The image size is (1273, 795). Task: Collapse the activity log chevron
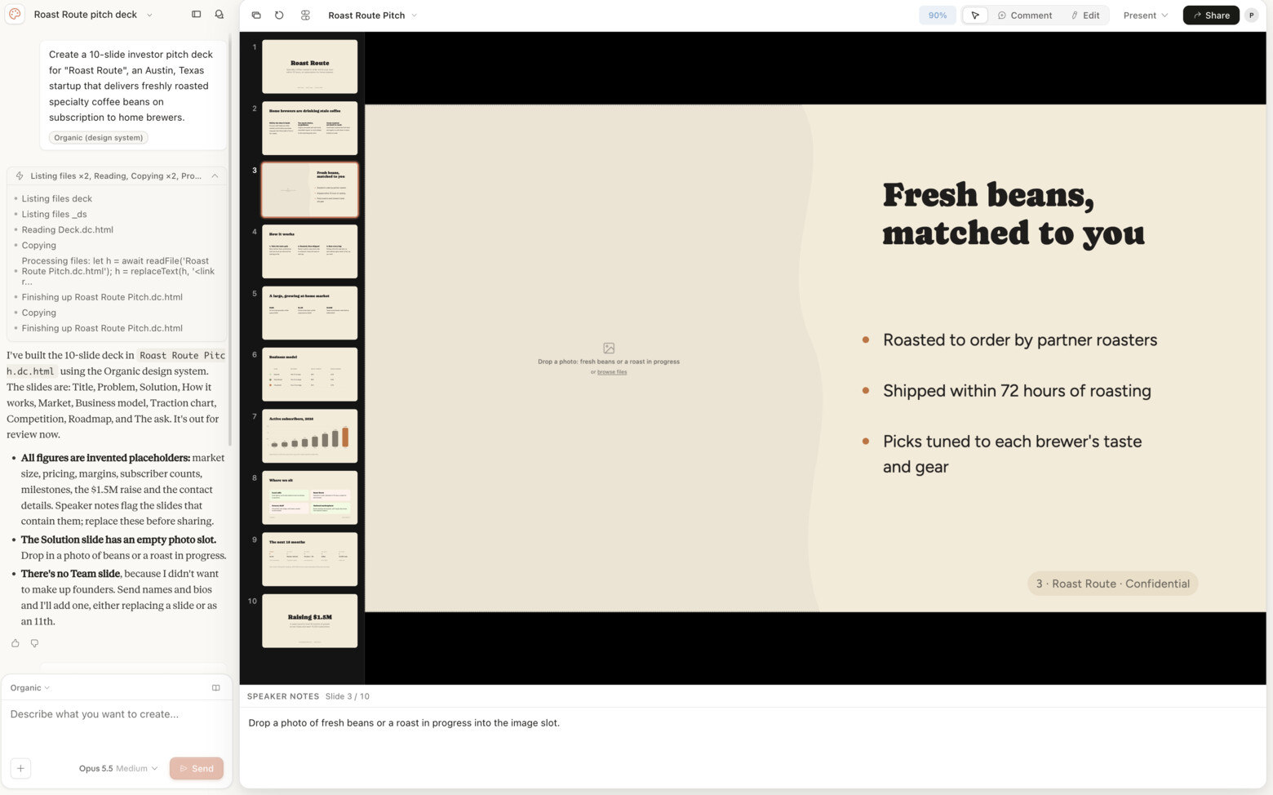point(215,175)
